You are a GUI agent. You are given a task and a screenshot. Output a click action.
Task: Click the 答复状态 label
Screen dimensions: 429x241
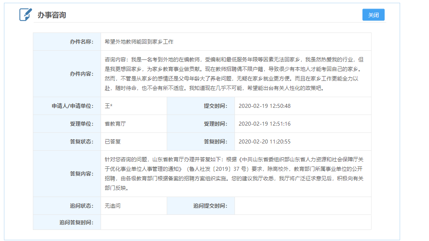click(82, 142)
